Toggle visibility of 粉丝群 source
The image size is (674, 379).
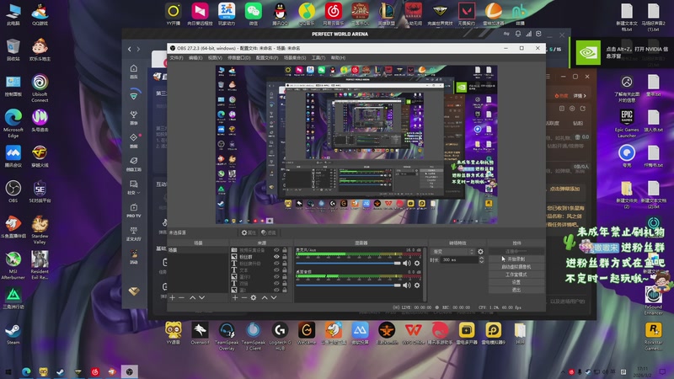pyautogui.click(x=276, y=257)
